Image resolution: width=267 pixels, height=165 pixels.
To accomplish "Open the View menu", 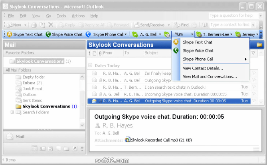I will [36, 16].
